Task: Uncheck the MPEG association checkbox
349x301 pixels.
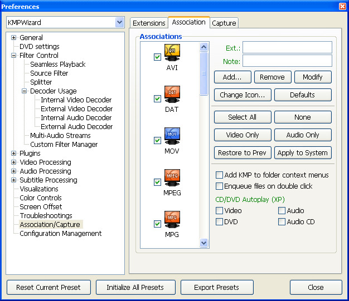Action: [157, 182]
